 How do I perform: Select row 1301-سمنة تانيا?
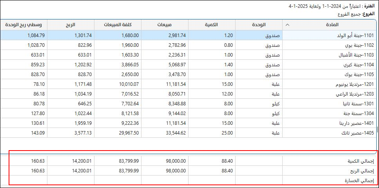[x=188, y=104]
